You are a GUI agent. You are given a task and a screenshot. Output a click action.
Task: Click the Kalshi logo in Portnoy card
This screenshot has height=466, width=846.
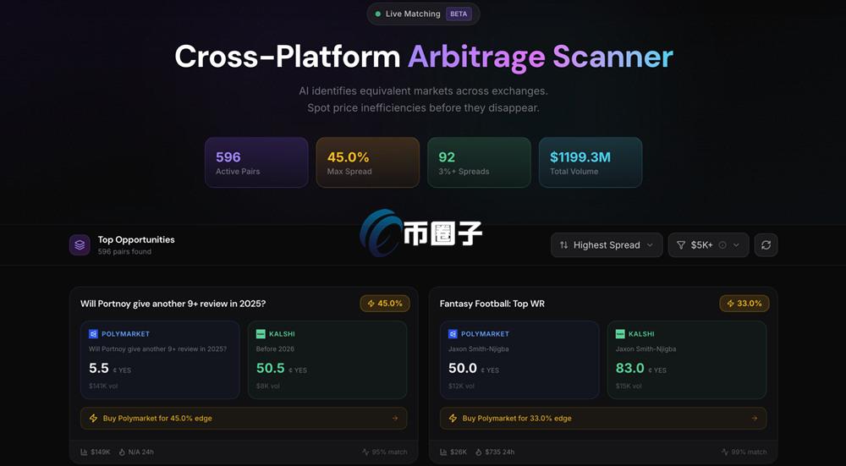[x=261, y=334]
